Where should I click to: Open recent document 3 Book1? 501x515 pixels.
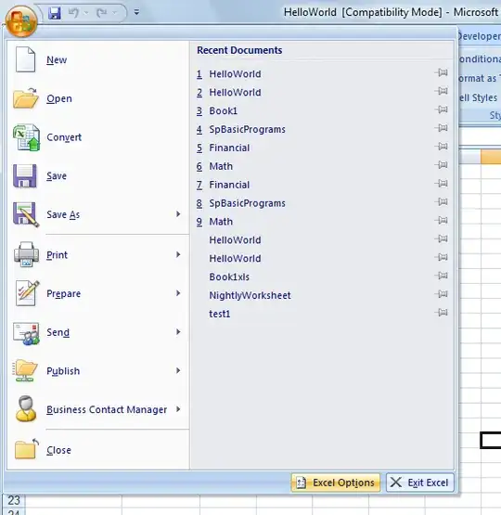(217, 110)
